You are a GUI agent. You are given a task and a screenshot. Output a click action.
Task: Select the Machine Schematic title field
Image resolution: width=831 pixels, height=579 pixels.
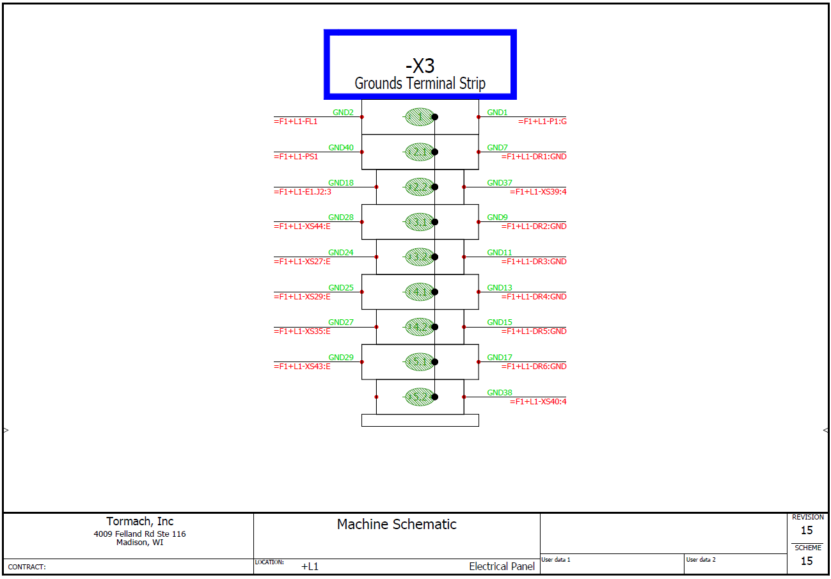[397, 525]
